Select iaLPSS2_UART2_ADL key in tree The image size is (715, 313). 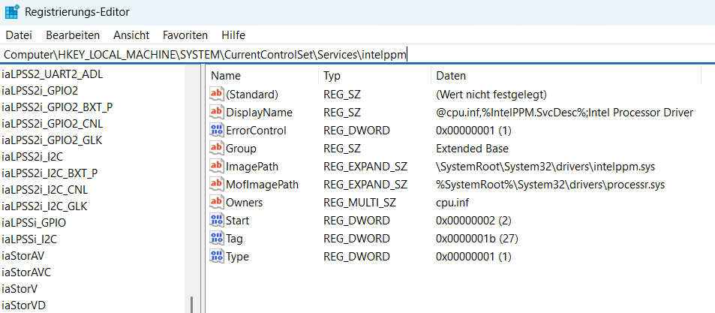pyautogui.click(x=53, y=74)
